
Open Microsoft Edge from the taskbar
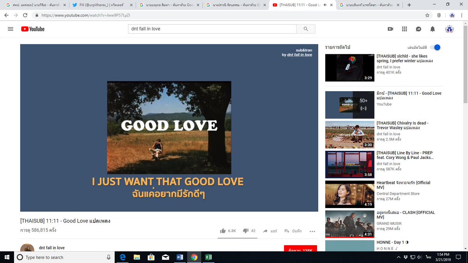[122, 257]
